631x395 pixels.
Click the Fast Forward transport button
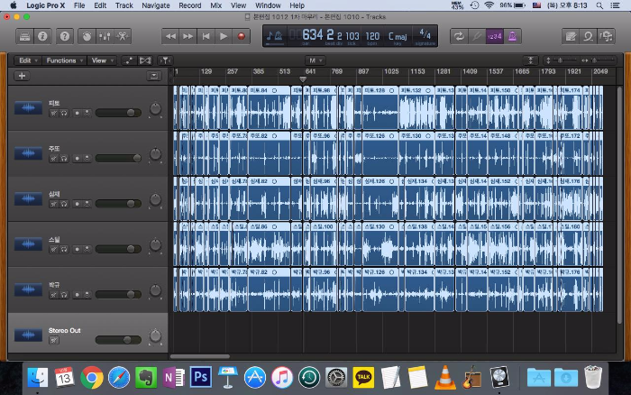coord(187,37)
